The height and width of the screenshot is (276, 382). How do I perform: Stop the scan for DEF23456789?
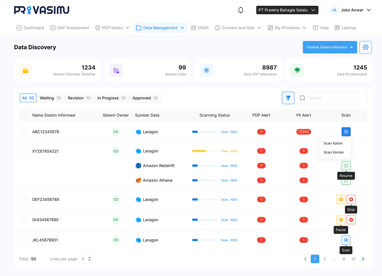coord(351,199)
